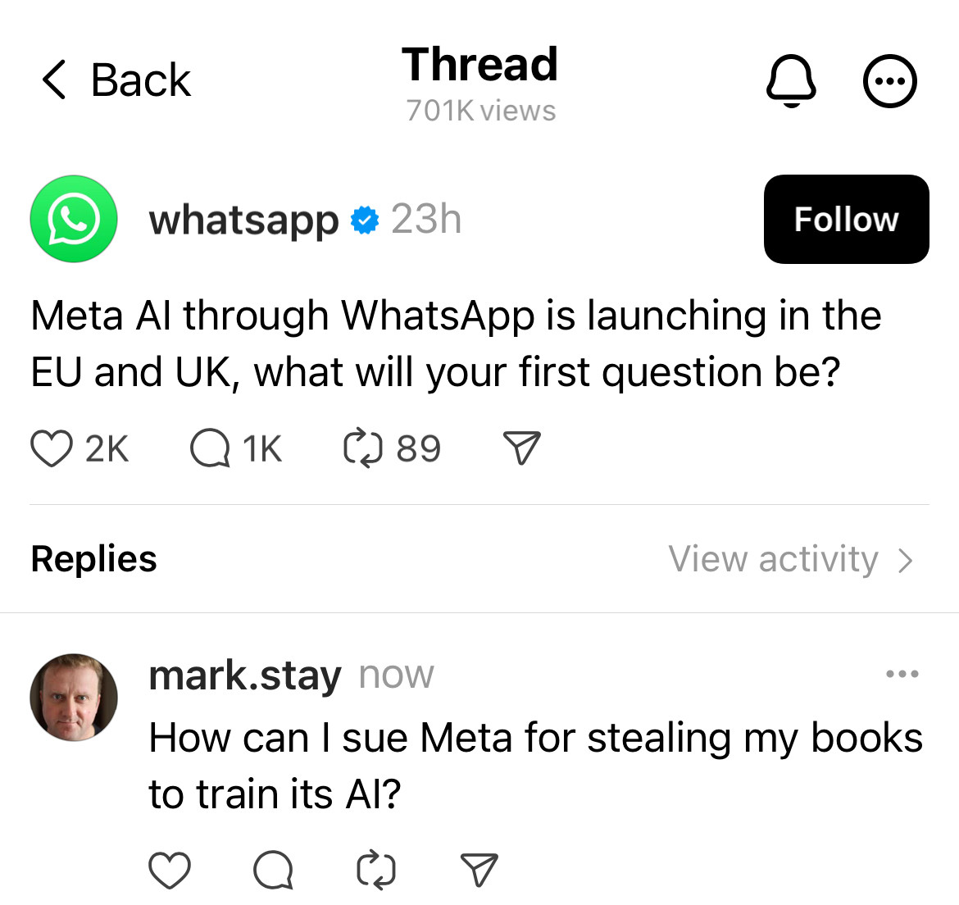Share the whatsapp post via send icon
This screenshot has width=959, height=905.
pos(521,448)
